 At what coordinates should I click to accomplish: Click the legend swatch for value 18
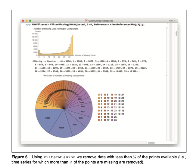point(112,95)
